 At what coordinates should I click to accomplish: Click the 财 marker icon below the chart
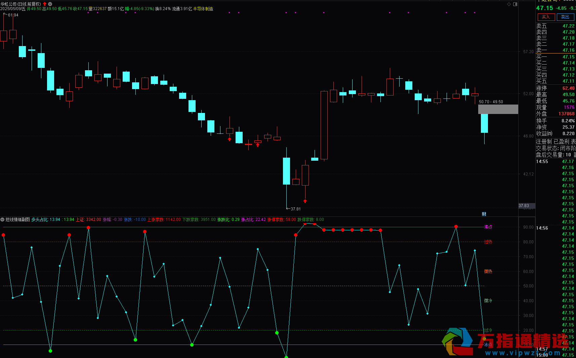(484, 214)
